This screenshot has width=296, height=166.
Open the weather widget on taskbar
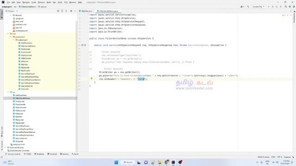click(x=9, y=162)
